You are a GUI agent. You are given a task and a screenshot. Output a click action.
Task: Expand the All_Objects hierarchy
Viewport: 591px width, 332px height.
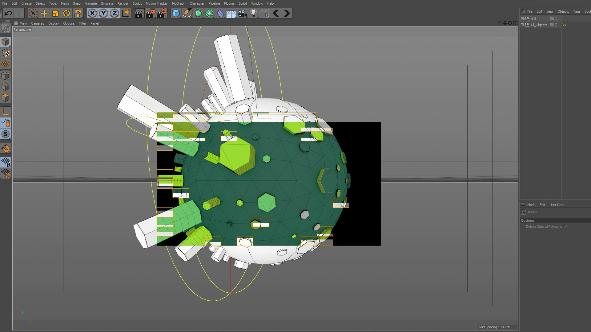pyautogui.click(x=522, y=25)
